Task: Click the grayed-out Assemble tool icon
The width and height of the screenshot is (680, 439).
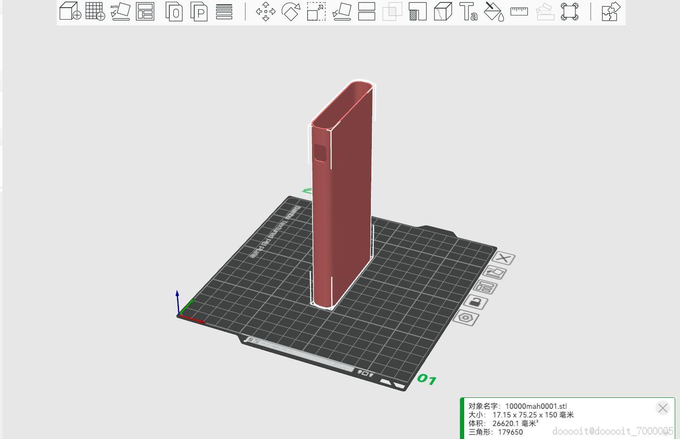Action: (x=545, y=11)
